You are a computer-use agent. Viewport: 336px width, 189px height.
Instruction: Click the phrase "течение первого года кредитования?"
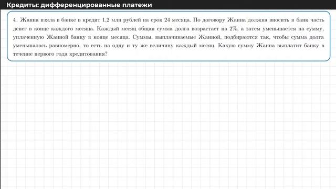click(60, 54)
